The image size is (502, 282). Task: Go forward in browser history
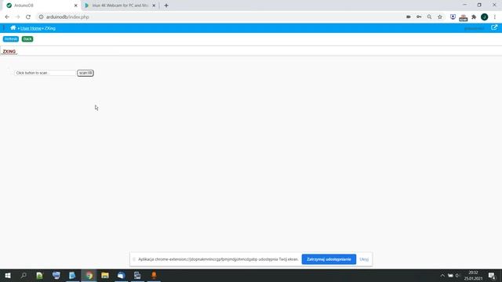pos(17,17)
